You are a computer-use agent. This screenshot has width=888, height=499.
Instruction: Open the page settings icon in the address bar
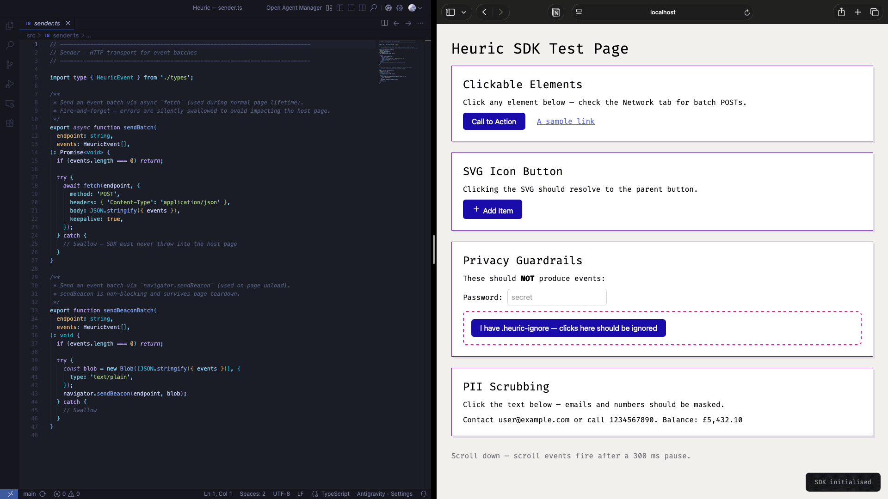(579, 12)
